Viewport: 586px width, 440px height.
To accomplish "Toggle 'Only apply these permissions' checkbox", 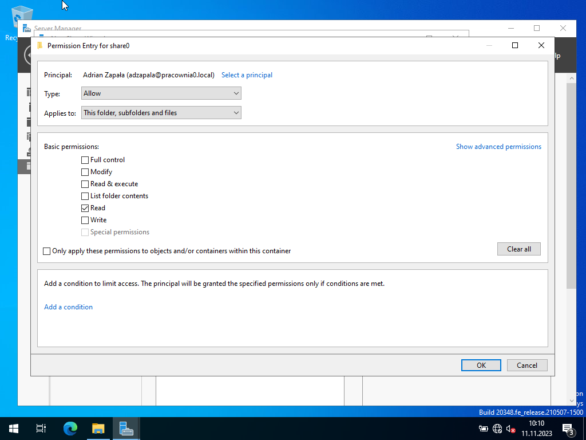I will pyautogui.click(x=47, y=251).
